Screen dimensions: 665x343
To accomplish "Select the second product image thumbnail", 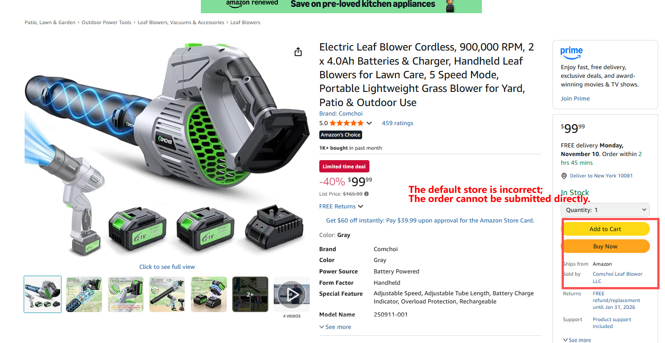I will click(x=84, y=294).
